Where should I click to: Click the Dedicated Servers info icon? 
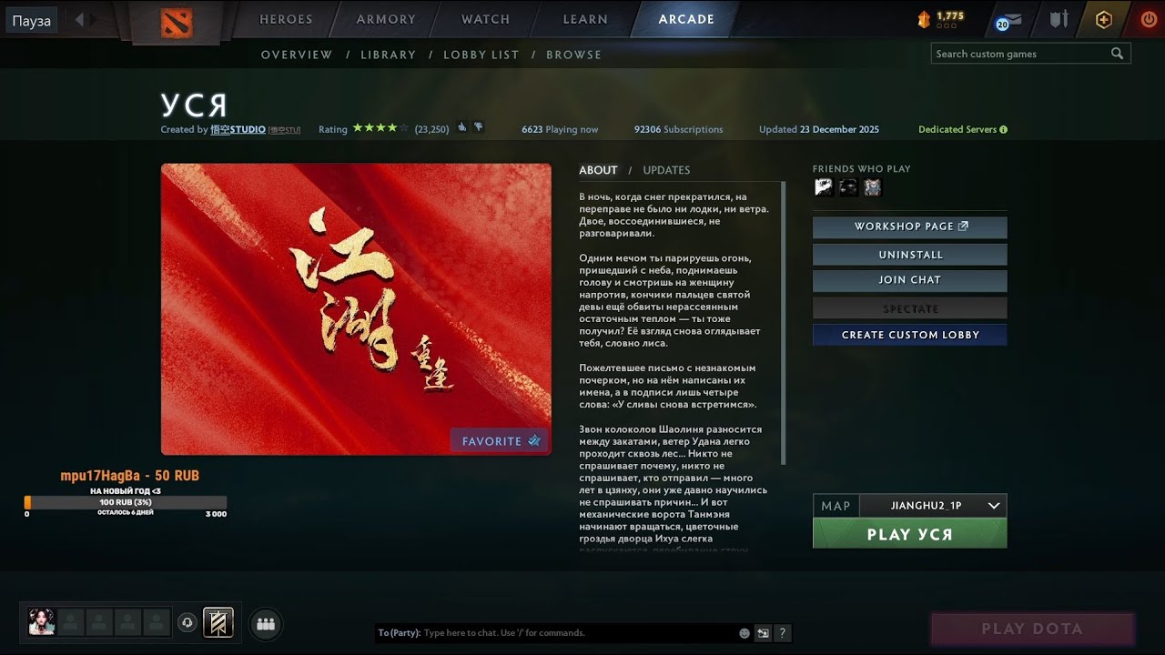[1004, 130]
